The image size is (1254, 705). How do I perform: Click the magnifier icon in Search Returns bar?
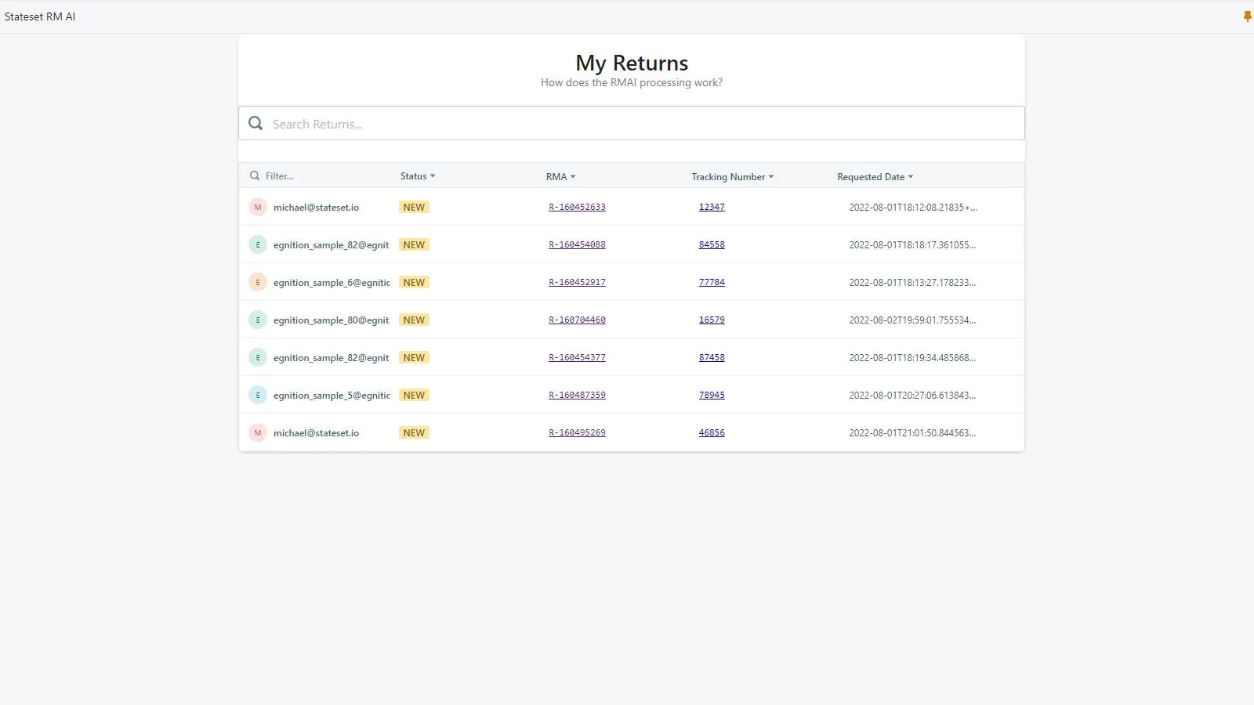coord(256,123)
